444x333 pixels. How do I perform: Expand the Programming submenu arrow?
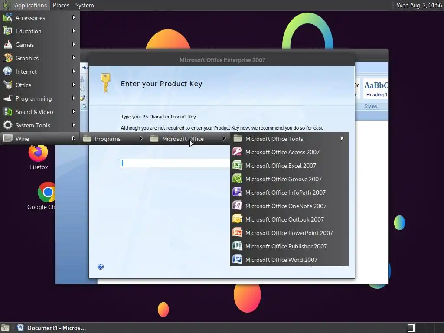pyautogui.click(x=74, y=98)
